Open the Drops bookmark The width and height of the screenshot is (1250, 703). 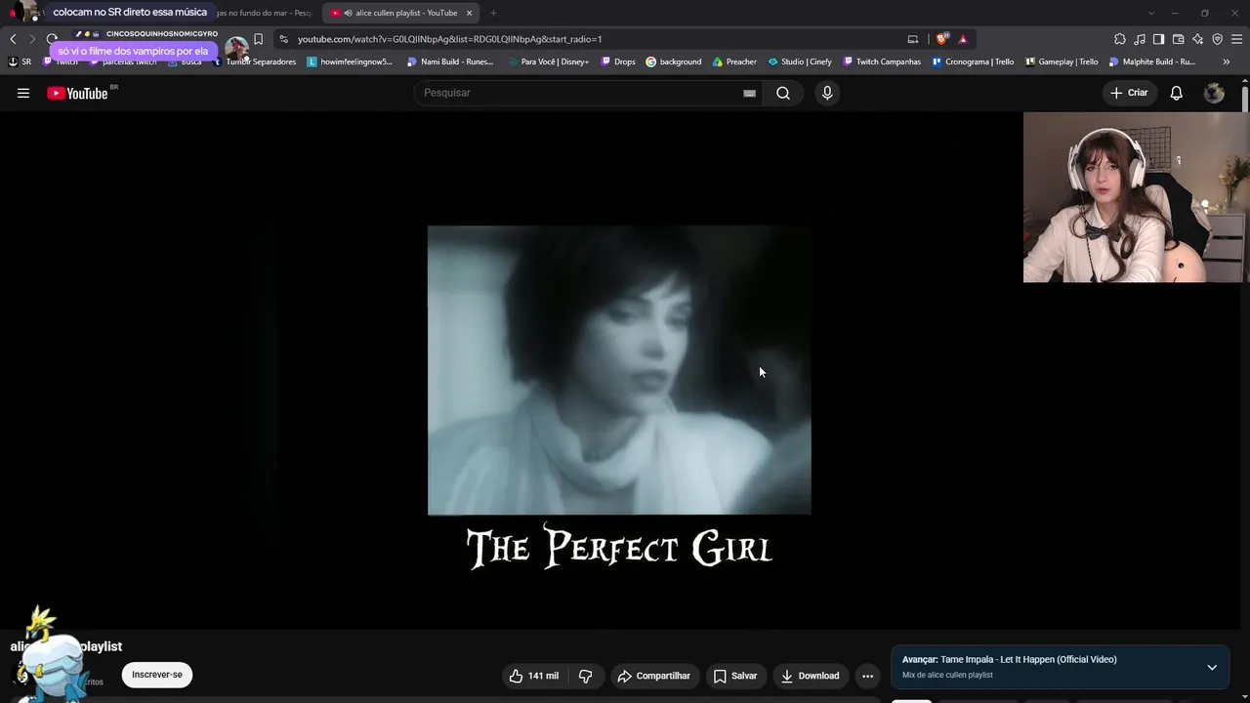pos(618,62)
